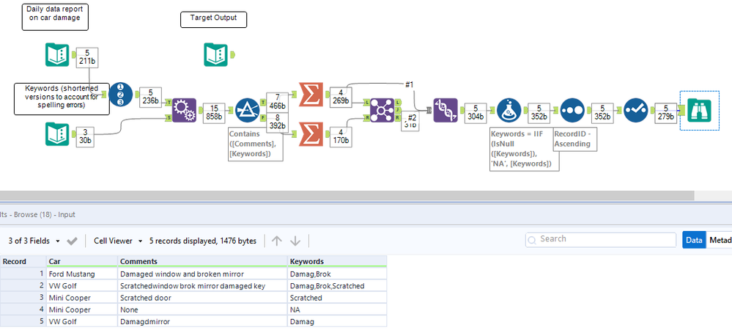The image size is (732, 333).
Task: Click the Filter tool's T output anchor
Action: click(x=263, y=102)
